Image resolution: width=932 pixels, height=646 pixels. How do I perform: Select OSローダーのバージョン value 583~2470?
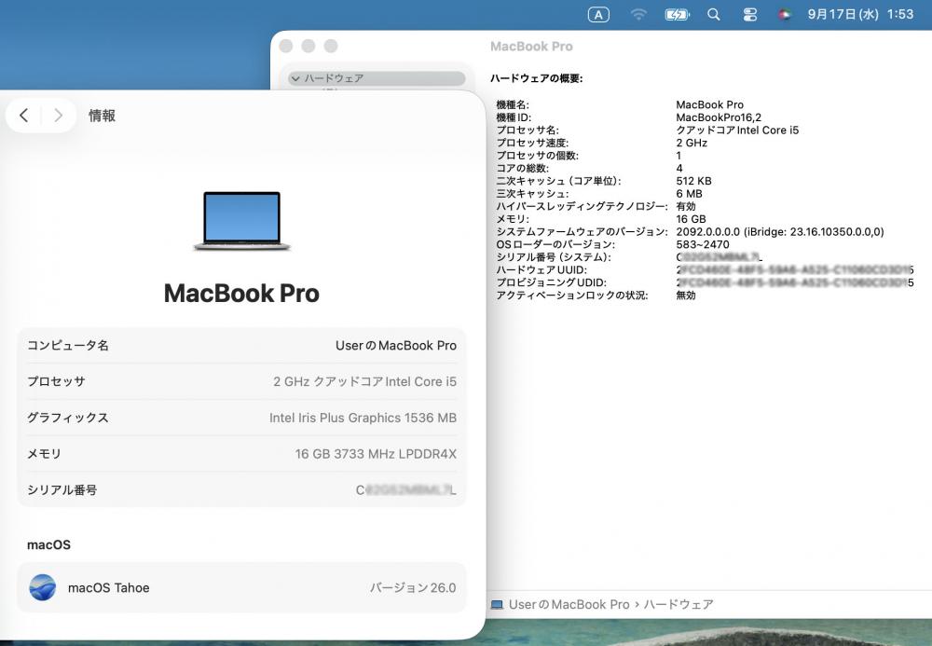tap(703, 244)
